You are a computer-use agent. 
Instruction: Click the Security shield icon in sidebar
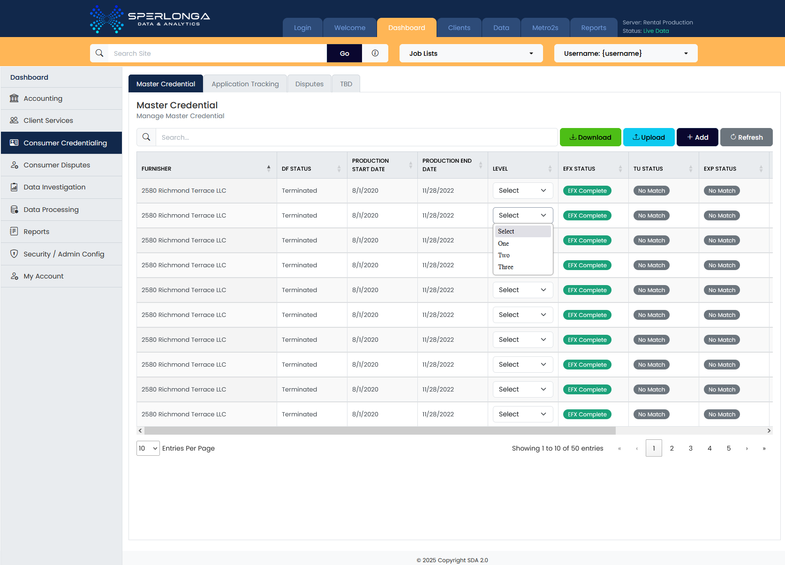pyautogui.click(x=14, y=254)
